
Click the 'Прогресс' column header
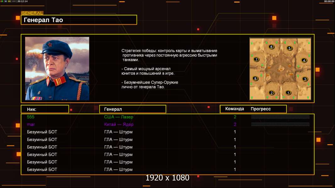(x=261, y=109)
